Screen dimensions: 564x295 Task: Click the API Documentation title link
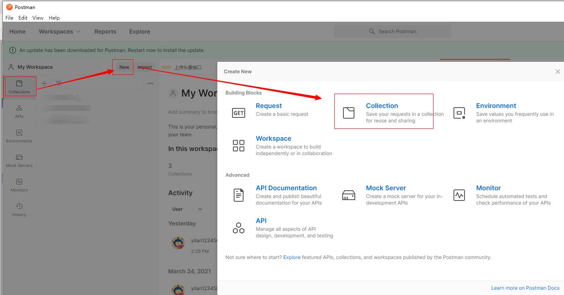point(286,188)
